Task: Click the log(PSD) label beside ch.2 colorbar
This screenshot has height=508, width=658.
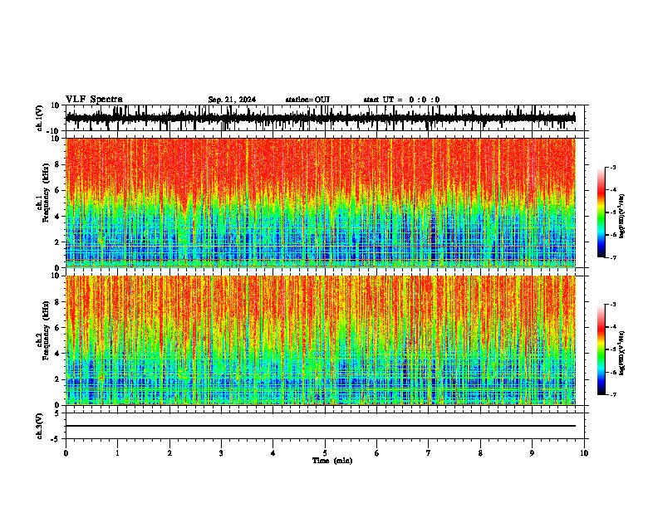Action: (622, 353)
